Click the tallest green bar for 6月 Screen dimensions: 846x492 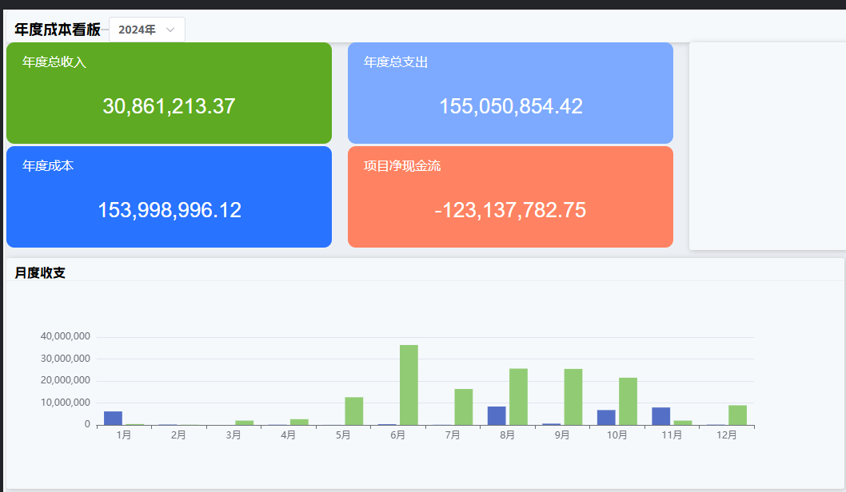click(x=409, y=385)
